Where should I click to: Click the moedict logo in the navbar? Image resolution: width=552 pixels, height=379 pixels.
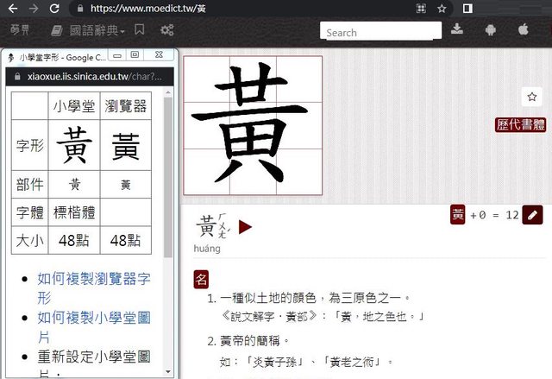point(19,30)
